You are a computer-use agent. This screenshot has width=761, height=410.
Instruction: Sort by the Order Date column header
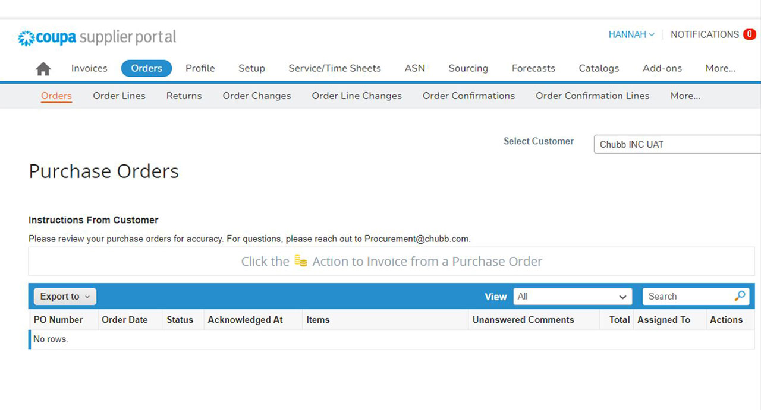click(x=124, y=320)
